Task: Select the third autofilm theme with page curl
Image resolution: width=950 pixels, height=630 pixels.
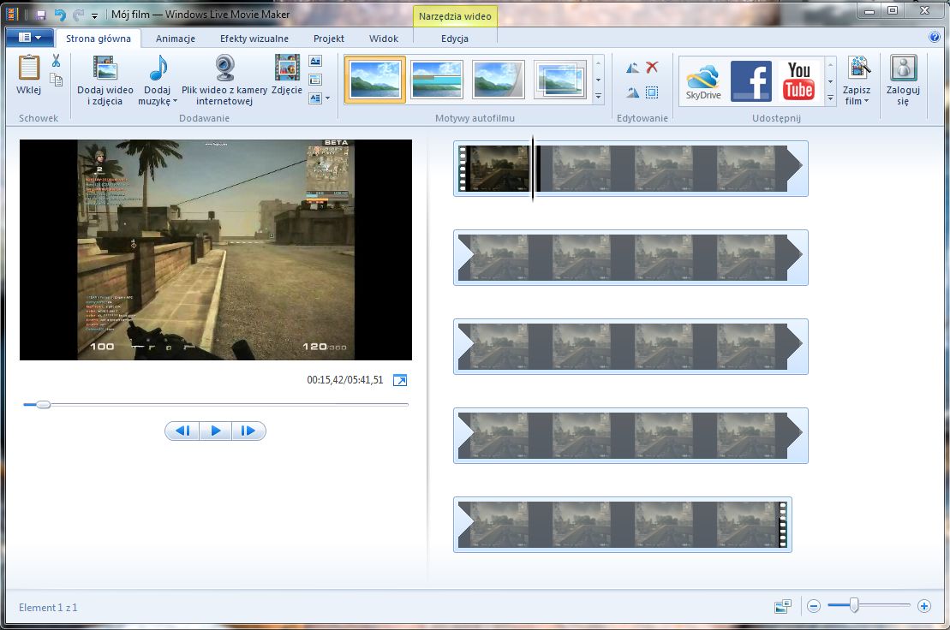Action: (x=498, y=80)
